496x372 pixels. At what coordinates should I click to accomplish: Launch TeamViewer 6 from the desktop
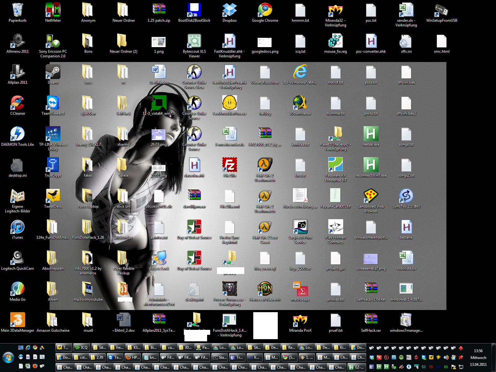53,103
